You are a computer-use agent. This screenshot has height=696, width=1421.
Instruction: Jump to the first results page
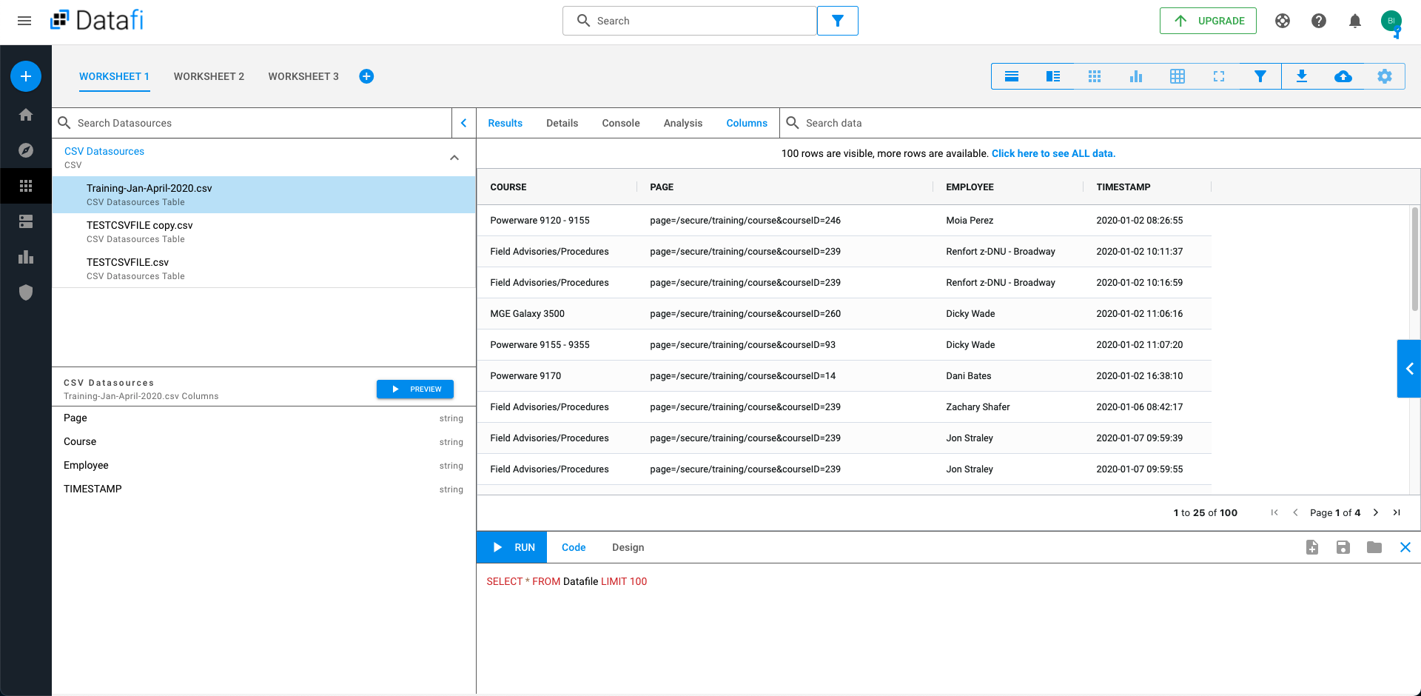[1274, 512]
